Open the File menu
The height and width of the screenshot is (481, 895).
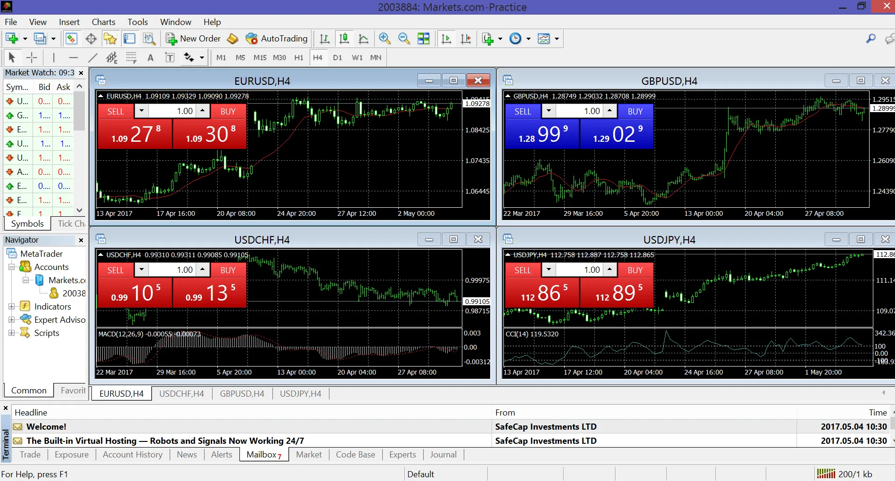click(x=11, y=22)
